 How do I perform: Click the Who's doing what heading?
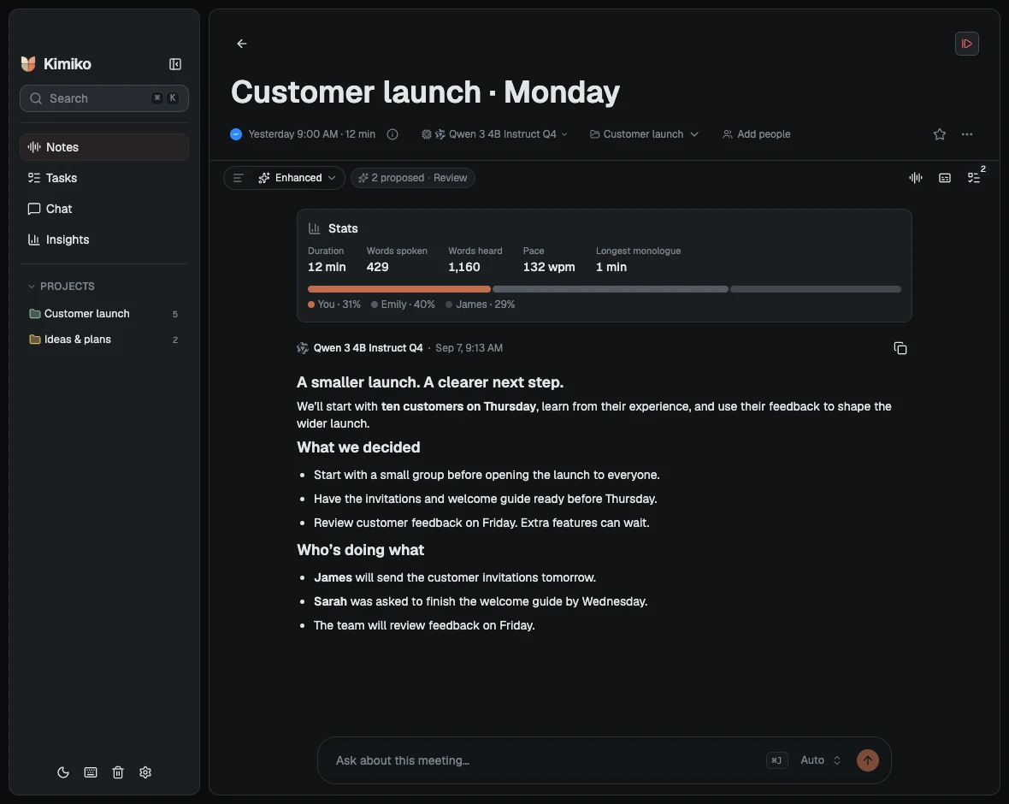tap(360, 550)
